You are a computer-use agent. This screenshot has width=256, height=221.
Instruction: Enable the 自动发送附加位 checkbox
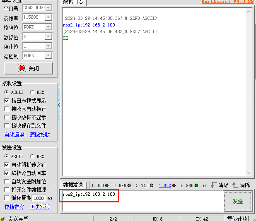pos(7,181)
